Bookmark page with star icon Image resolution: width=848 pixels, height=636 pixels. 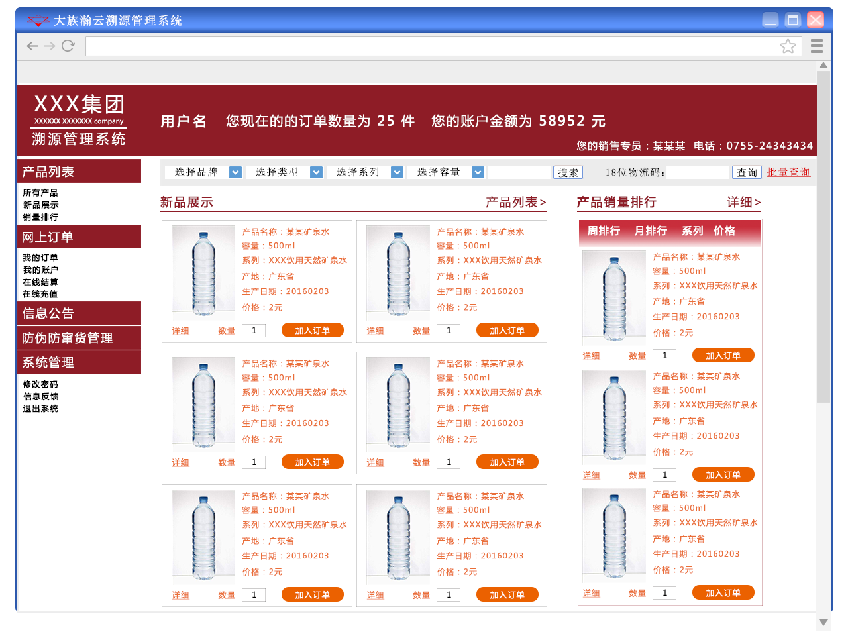point(788,46)
